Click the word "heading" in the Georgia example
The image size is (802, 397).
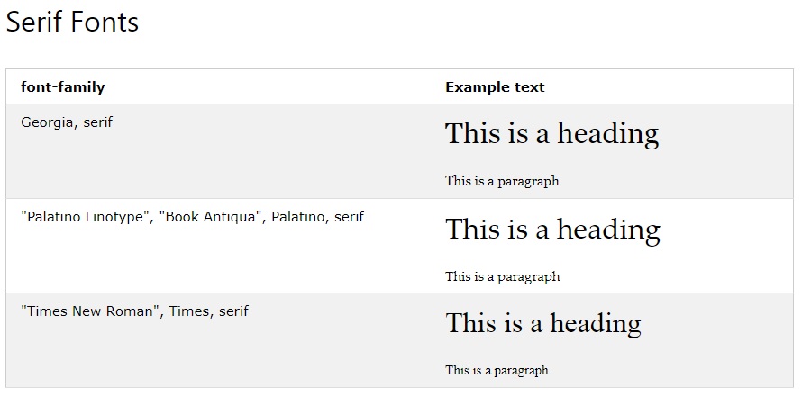(x=607, y=134)
